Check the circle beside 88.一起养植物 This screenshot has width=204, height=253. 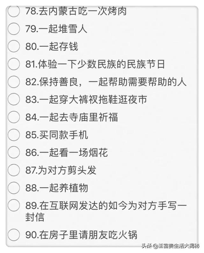pyautogui.click(x=14, y=188)
